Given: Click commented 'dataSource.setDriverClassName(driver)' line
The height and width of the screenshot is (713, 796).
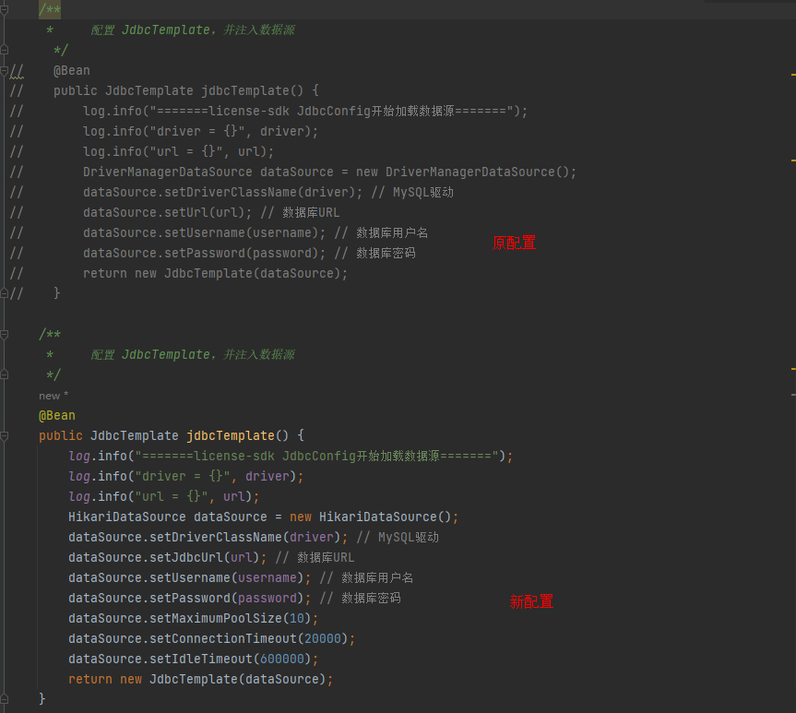Looking at the screenshot, I should point(222,193).
